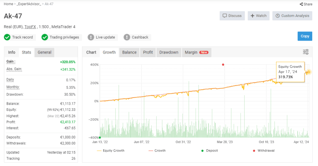Click the Trading privileges green checkmark icon
The width and height of the screenshot is (318, 166).
[x=45, y=37]
